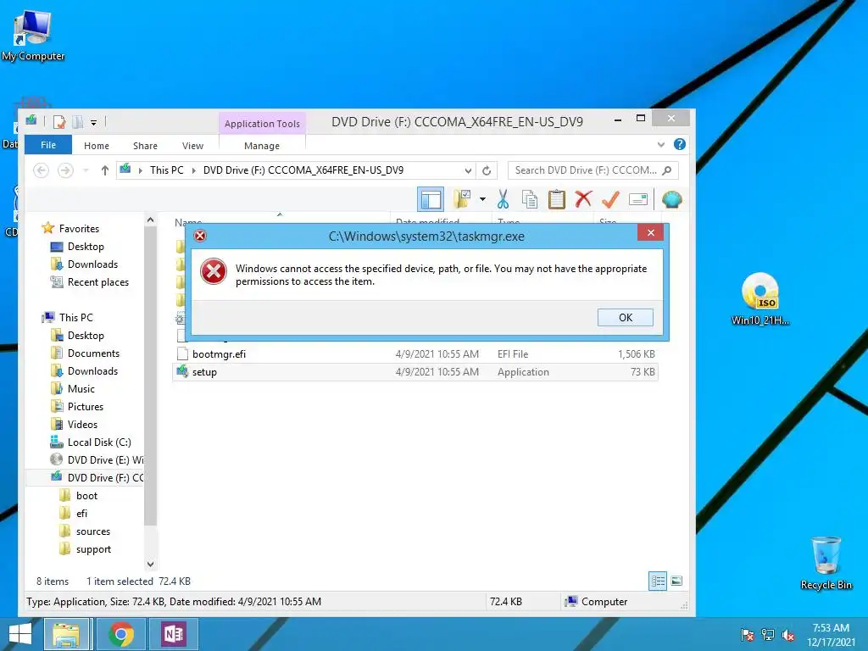Select Videos folder in navigation pane
This screenshot has height=651, width=868.
82,424
